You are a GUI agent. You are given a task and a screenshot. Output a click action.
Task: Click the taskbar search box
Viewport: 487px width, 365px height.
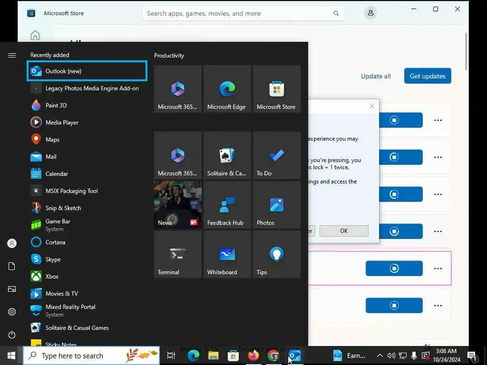91,355
